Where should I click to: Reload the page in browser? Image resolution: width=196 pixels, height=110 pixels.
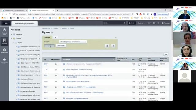(9, 14)
